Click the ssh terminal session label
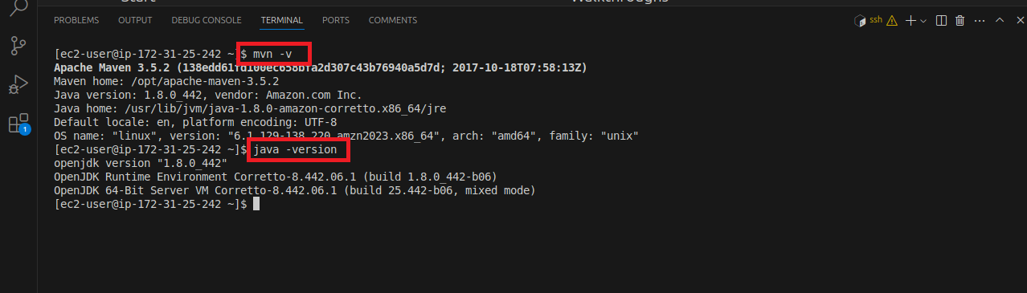Image resolution: width=1027 pixels, height=293 pixels. (x=875, y=20)
